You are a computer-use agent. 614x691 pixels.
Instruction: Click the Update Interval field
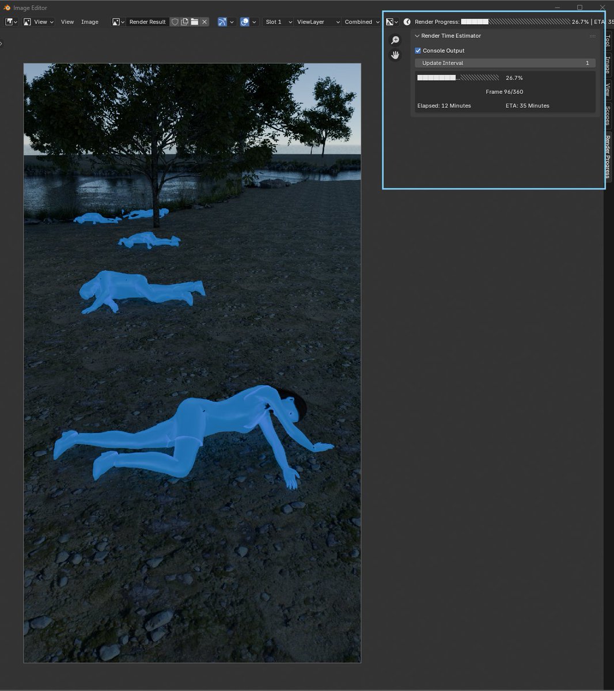(505, 63)
